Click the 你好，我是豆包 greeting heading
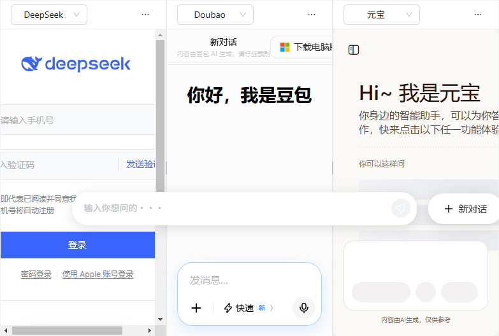This screenshot has width=499, height=336. coord(249,95)
